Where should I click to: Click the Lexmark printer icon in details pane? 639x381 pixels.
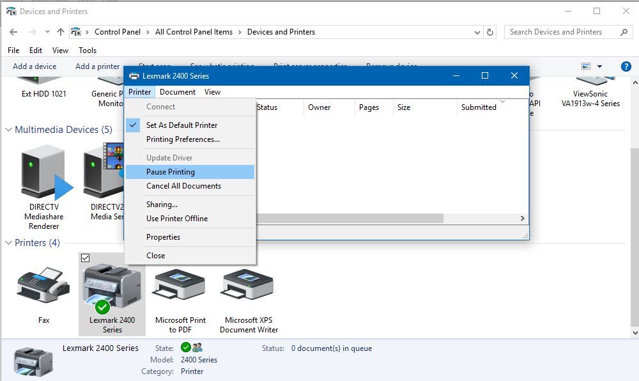click(x=33, y=361)
